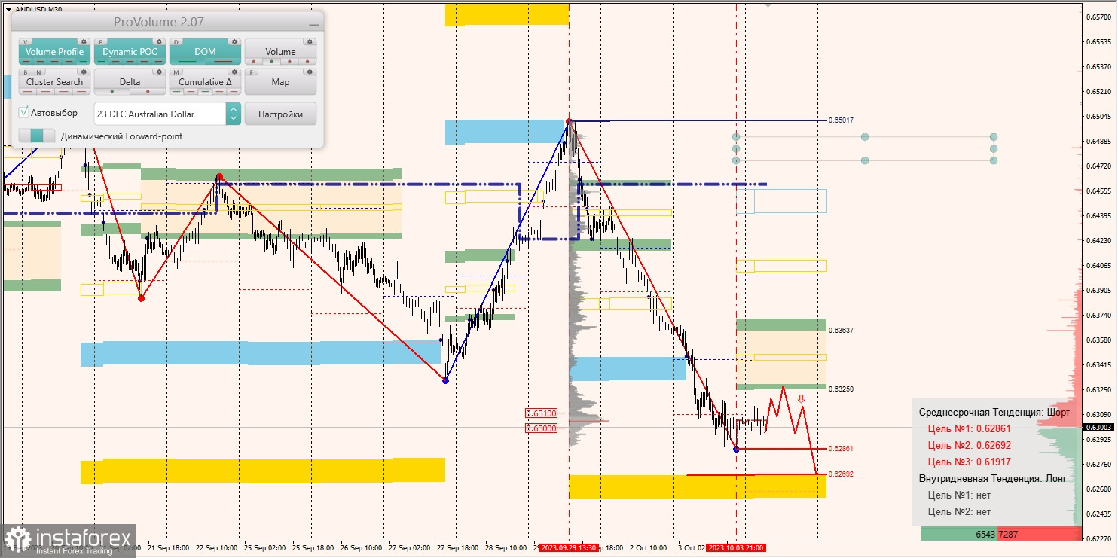Click the 0.62692 target level label

(x=841, y=474)
